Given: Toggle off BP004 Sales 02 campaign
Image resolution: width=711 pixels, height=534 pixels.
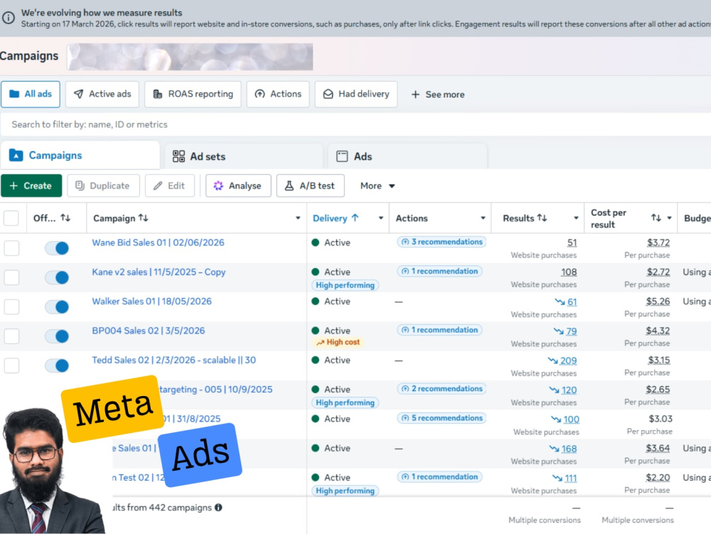Looking at the screenshot, I should [x=57, y=336].
